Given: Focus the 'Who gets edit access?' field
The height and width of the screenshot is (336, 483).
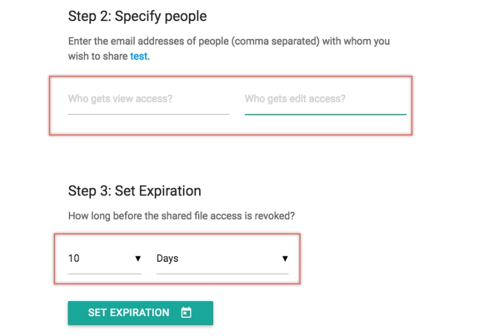Looking at the screenshot, I should pyautogui.click(x=325, y=99).
